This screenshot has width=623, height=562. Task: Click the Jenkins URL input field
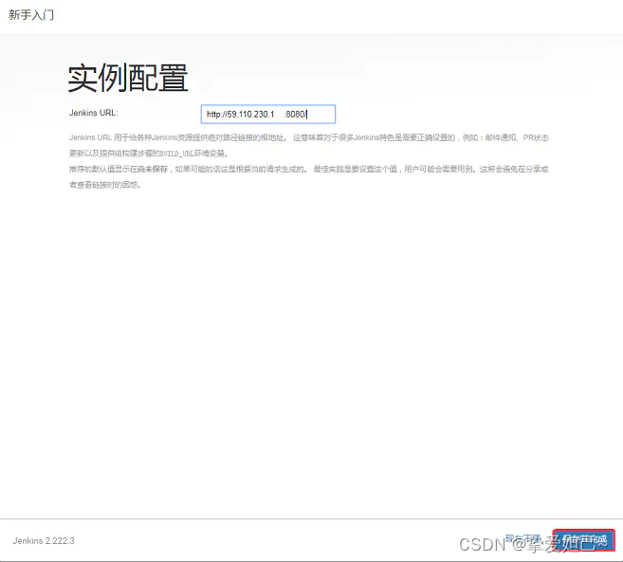click(x=268, y=115)
